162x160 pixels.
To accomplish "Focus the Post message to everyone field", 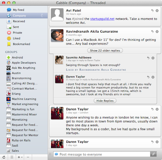I will (102, 154).
